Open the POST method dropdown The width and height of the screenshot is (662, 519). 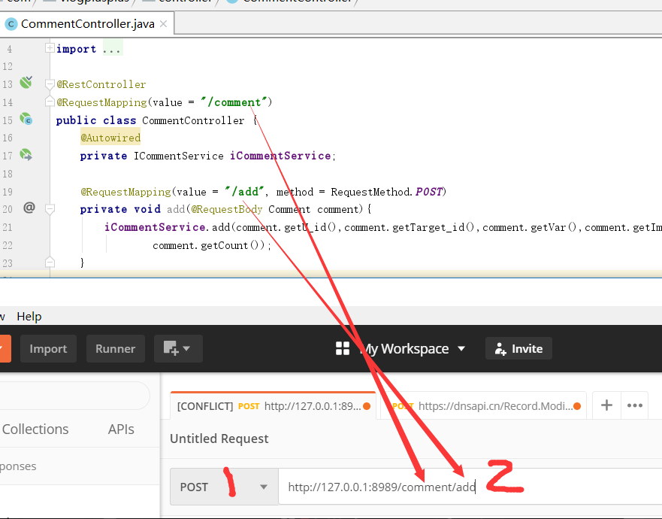224,487
